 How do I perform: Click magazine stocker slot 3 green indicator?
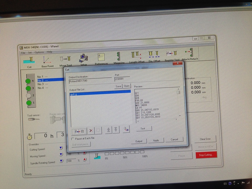click(28, 88)
